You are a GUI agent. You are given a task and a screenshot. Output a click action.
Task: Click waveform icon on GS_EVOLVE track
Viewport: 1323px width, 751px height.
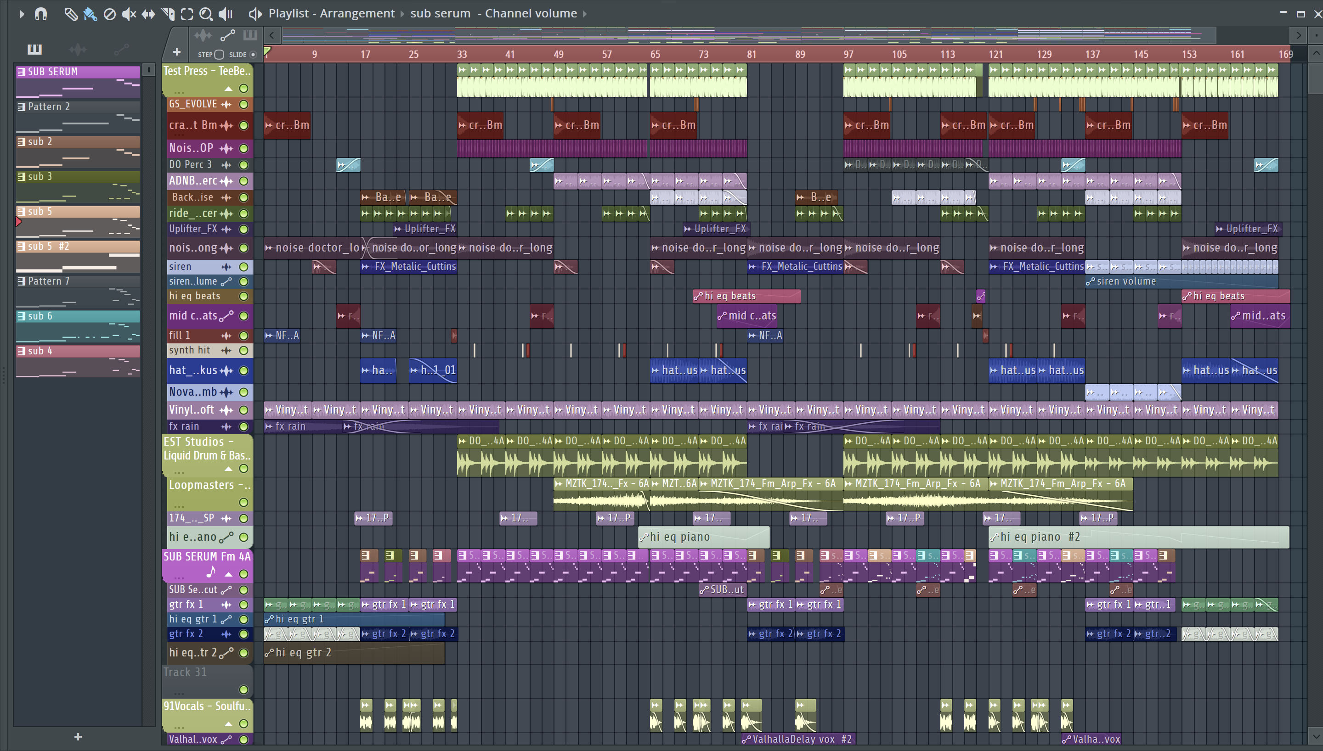(226, 105)
